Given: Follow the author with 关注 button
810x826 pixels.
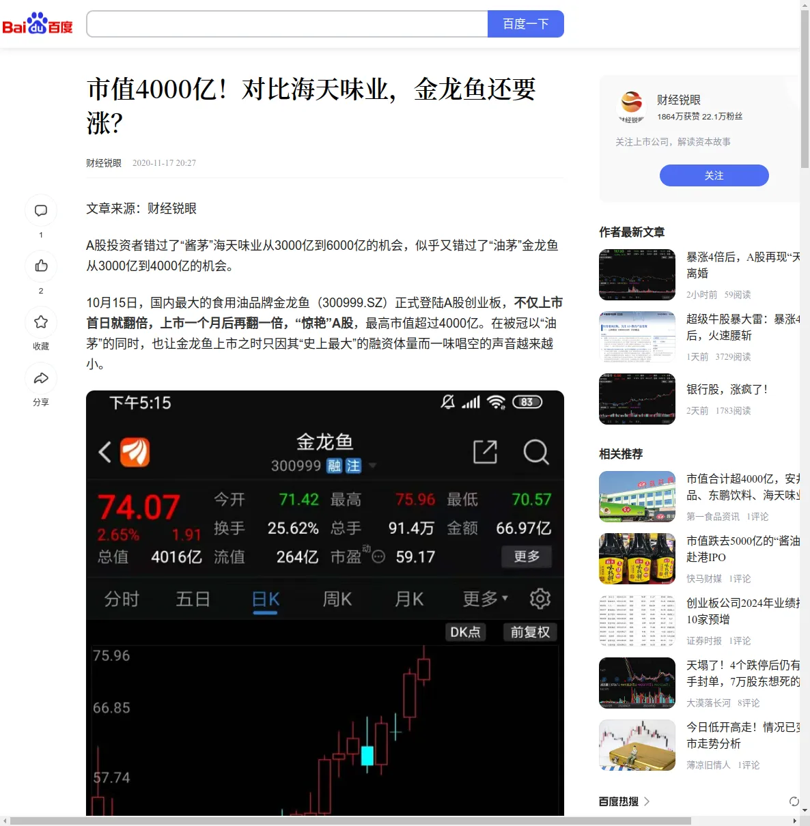Looking at the screenshot, I should pyautogui.click(x=714, y=175).
